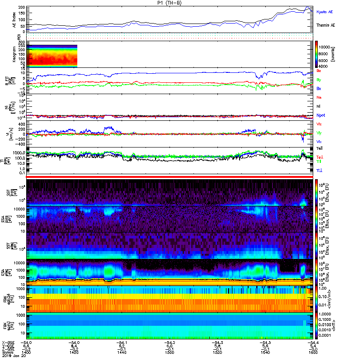Click the blue Bx legend label
339x362 pixels.
(x=319, y=89)
